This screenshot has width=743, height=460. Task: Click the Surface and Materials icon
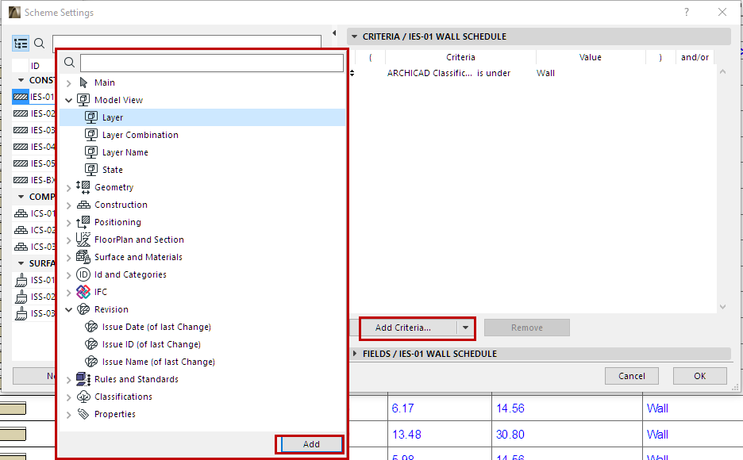pyautogui.click(x=83, y=257)
